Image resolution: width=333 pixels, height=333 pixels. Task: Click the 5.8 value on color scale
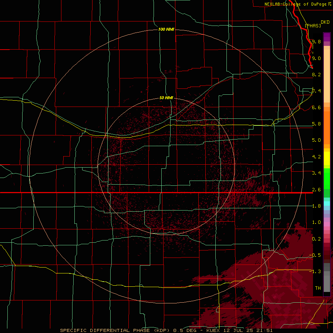(316, 124)
